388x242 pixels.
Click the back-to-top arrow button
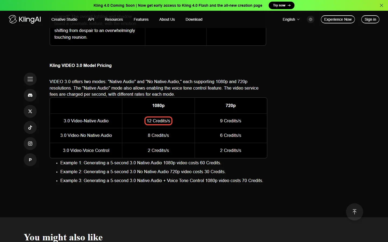pos(355,212)
